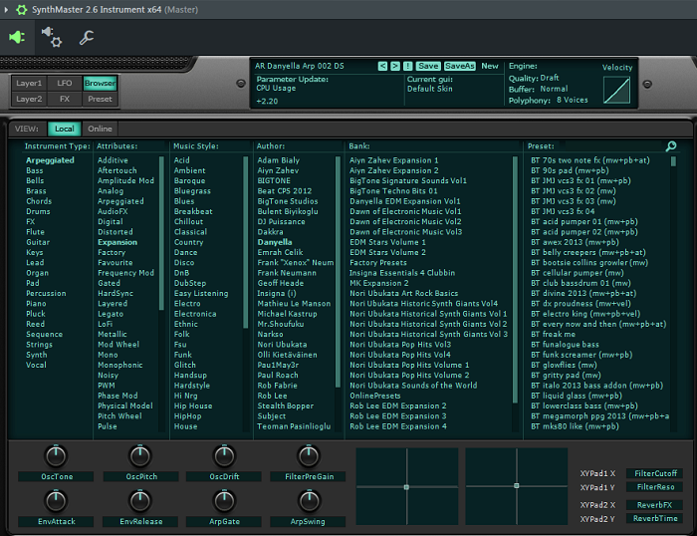Toggle the Online view
The height and width of the screenshot is (536, 697).
(x=100, y=129)
